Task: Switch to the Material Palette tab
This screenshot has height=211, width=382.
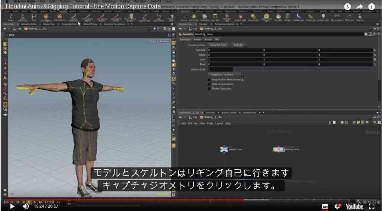Action: pos(228,113)
